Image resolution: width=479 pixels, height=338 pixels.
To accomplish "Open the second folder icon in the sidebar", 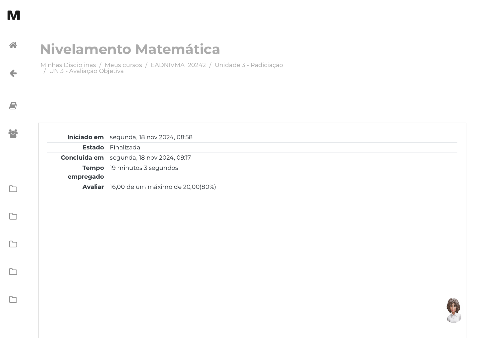I will pyautogui.click(x=13, y=216).
